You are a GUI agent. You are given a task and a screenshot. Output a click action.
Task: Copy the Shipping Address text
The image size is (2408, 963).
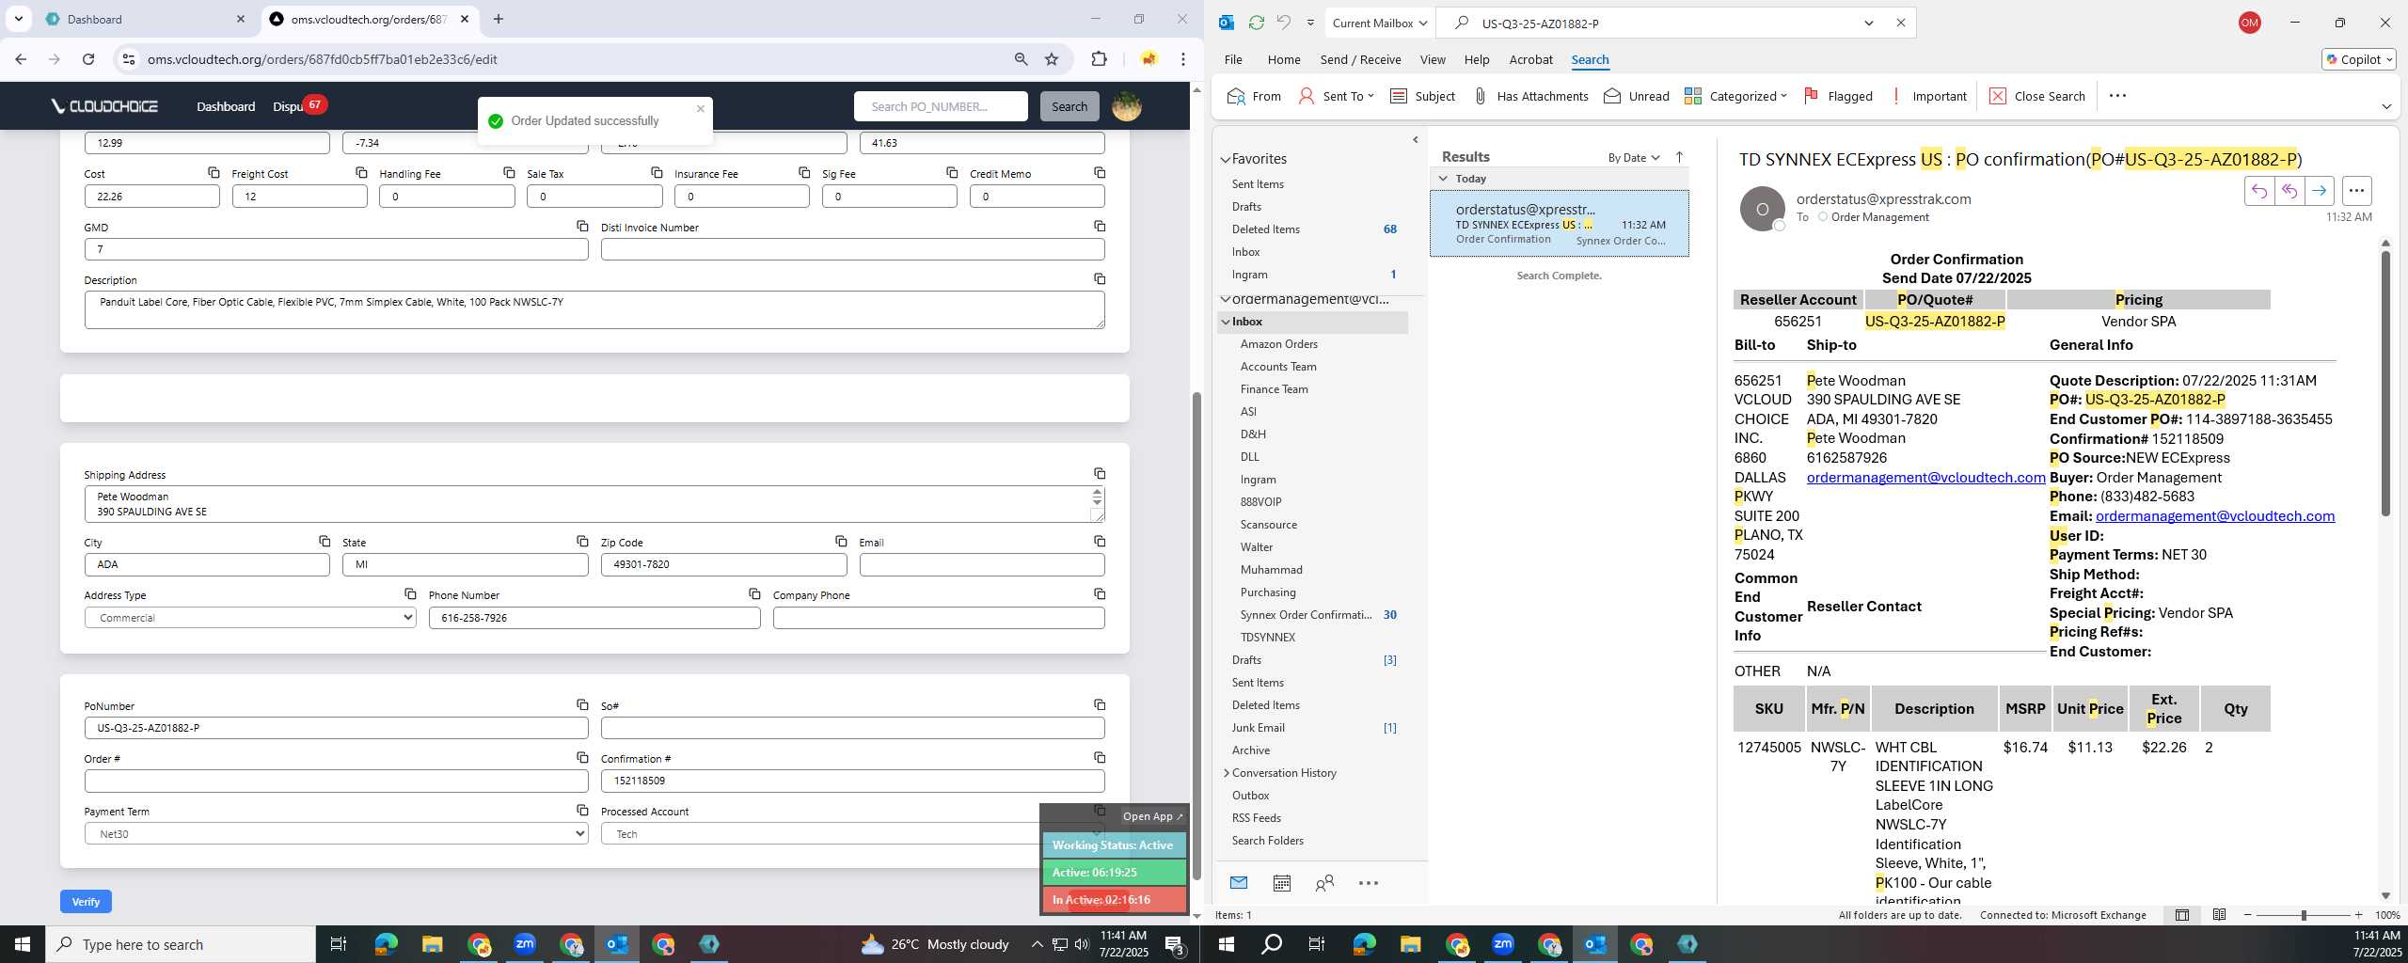tap(1100, 473)
